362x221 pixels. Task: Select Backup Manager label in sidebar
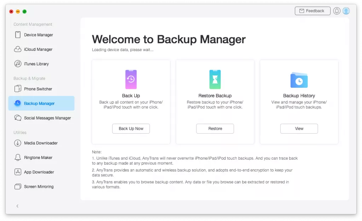[x=39, y=103]
